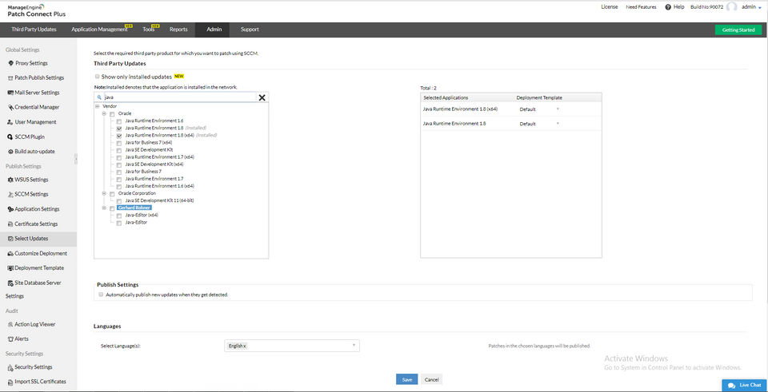Click the Action Log Viewer icon
This screenshot has width=768, height=392.
coord(10,324)
